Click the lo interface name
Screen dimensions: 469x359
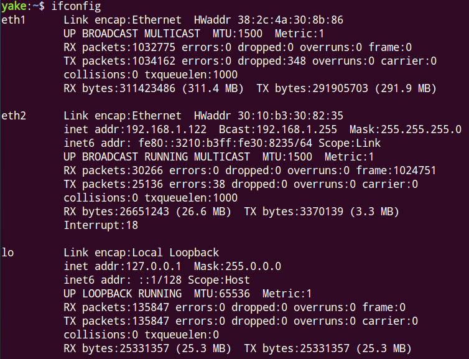click(7, 253)
